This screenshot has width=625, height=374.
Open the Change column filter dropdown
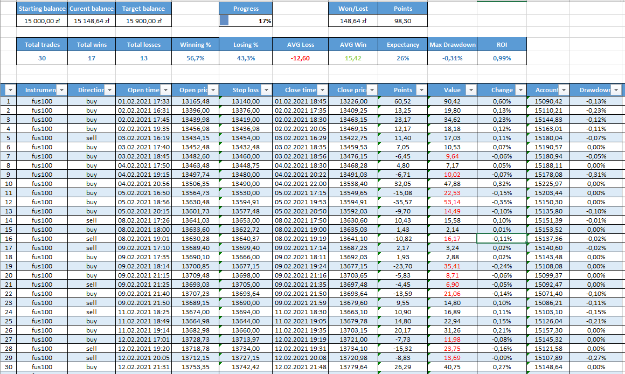[520, 90]
